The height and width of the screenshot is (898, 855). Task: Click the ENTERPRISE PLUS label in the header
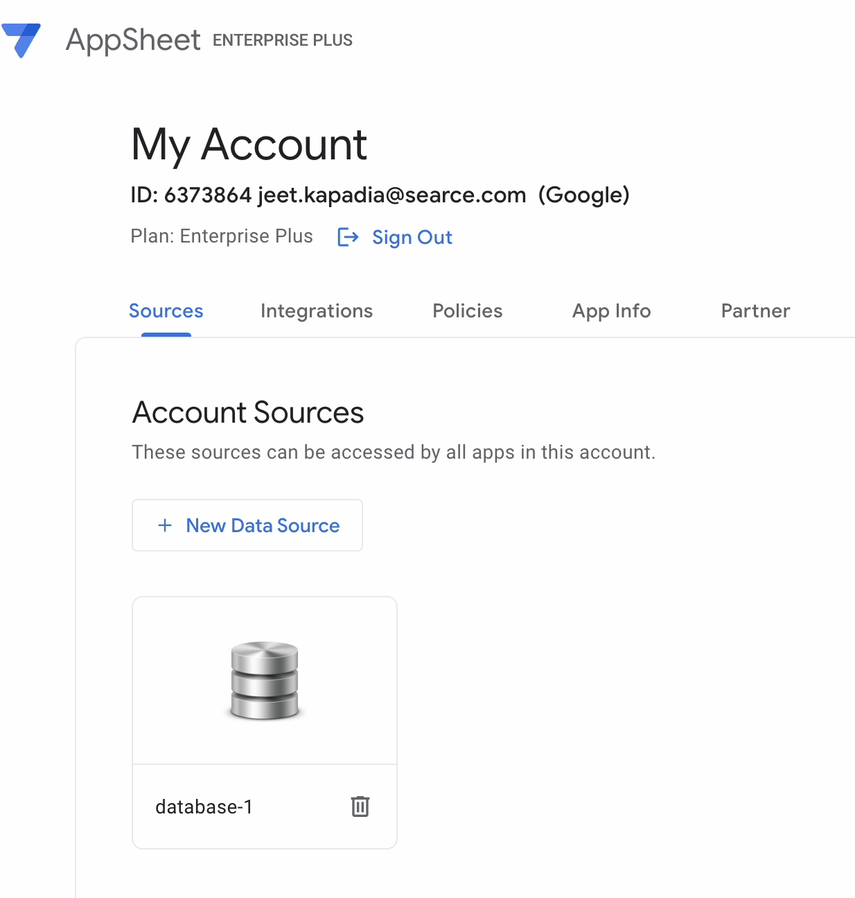283,40
